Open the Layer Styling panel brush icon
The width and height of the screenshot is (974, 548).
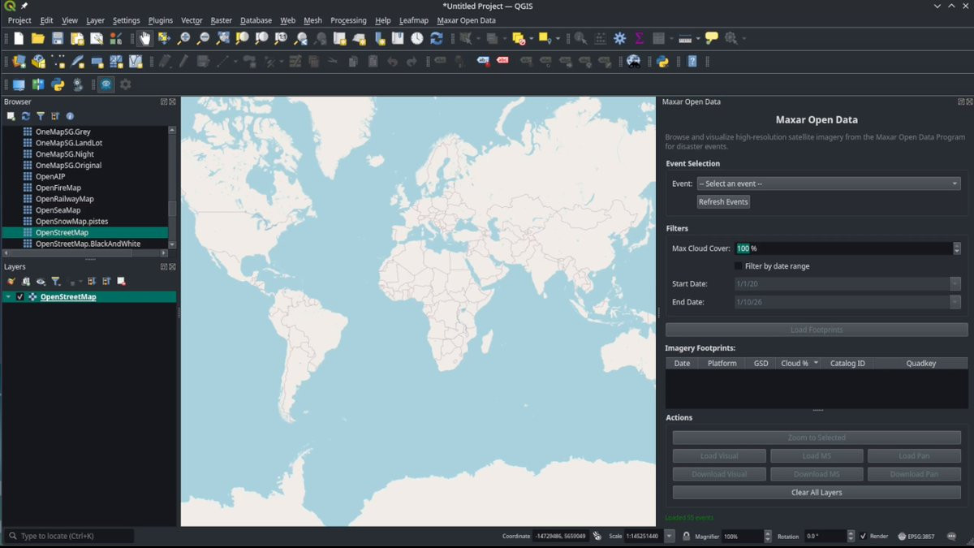pos(11,281)
